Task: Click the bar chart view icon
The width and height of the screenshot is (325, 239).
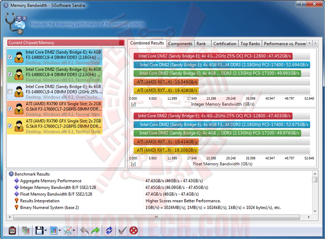Action: click(54, 230)
